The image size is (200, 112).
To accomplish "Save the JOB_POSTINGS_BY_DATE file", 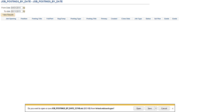I will pyautogui.click(x=150, y=108).
